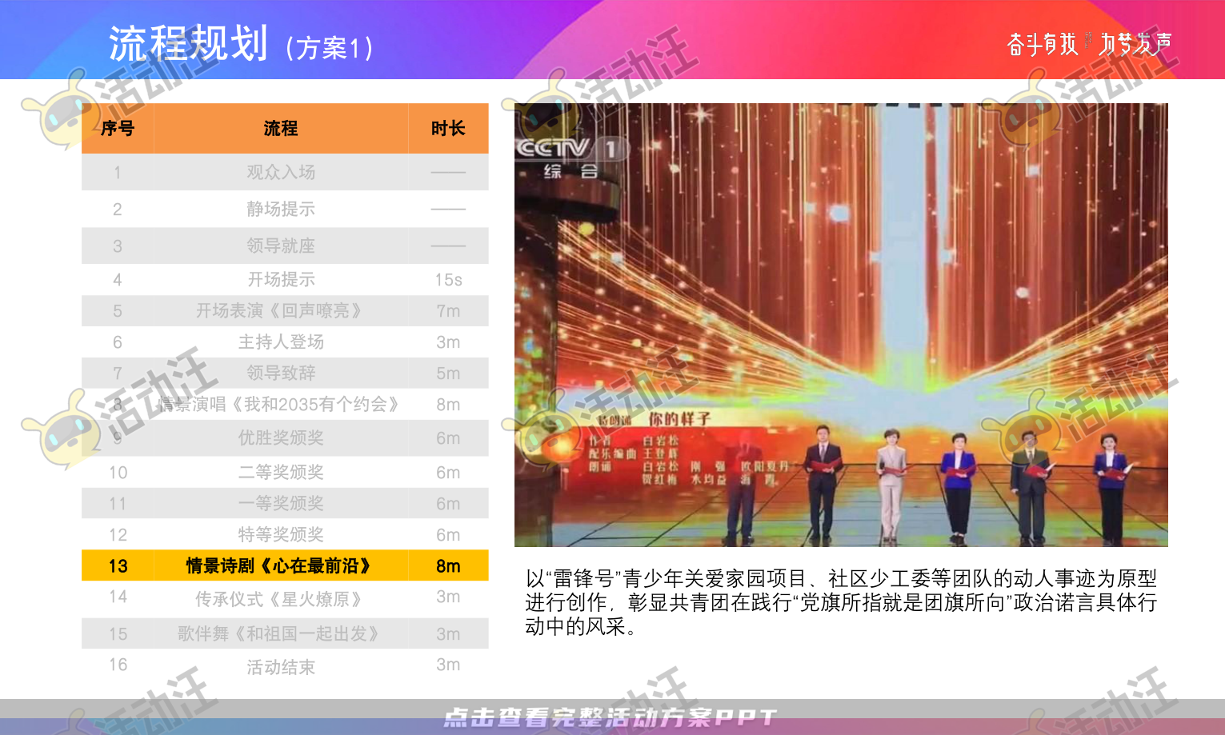This screenshot has height=735, width=1225.
Task: Open the CCTV stage performance photo
Action: click(841, 325)
